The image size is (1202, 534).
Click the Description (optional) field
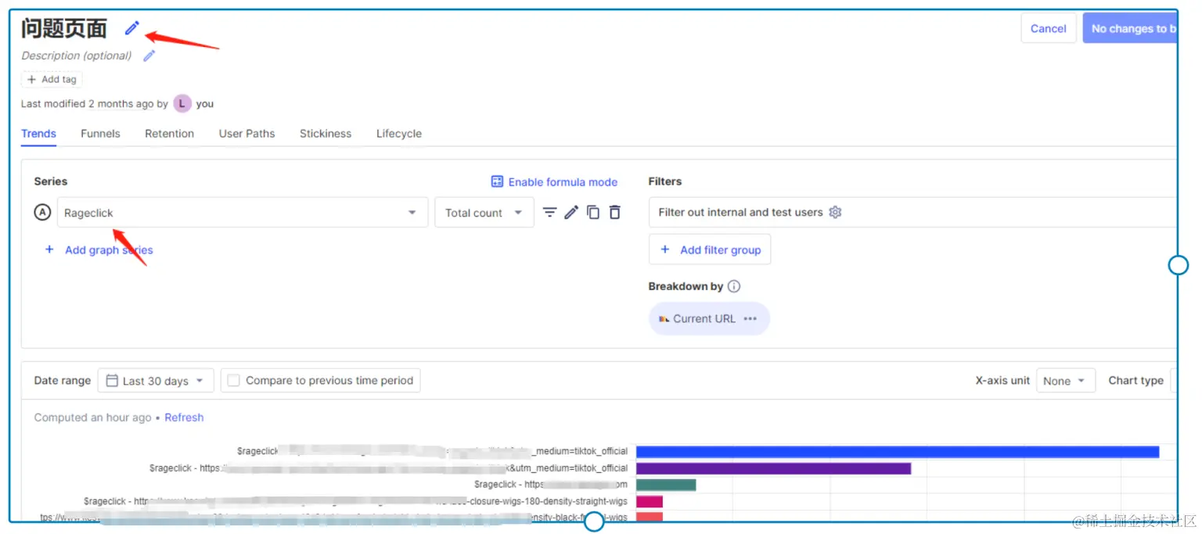click(x=77, y=56)
